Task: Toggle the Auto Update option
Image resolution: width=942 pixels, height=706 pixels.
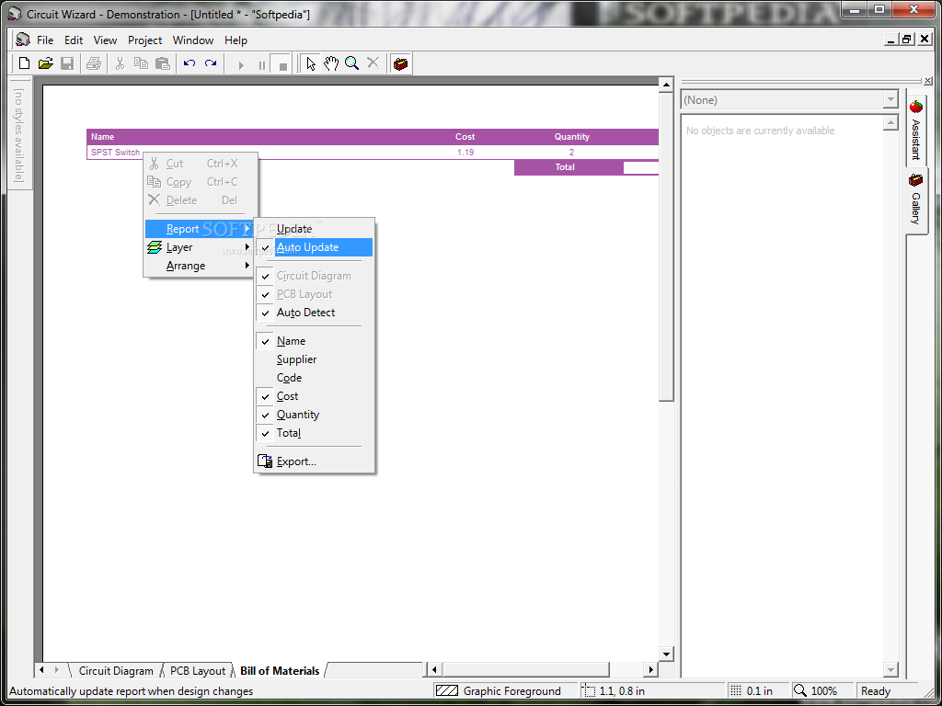Action: tap(314, 247)
